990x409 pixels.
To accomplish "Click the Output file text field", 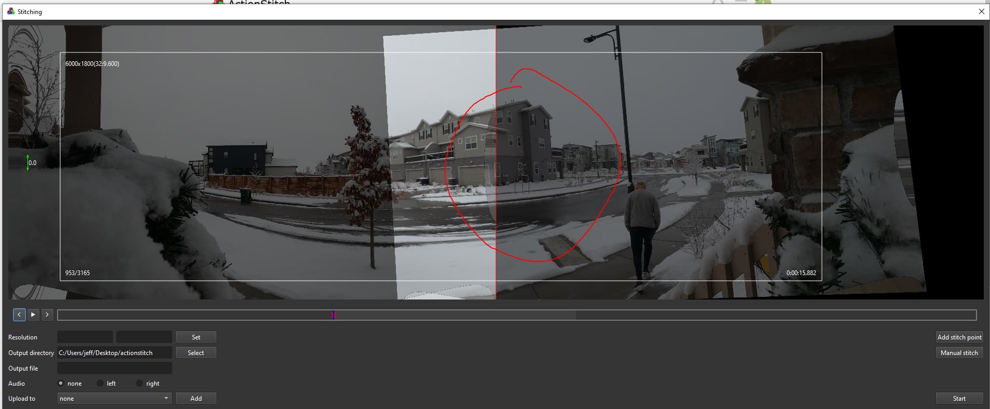I will pyautogui.click(x=114, y=369).
